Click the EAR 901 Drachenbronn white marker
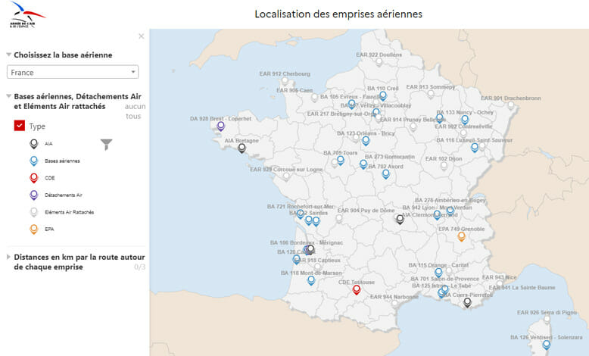This screenshot has width=589, height=356. coord(511,105)
